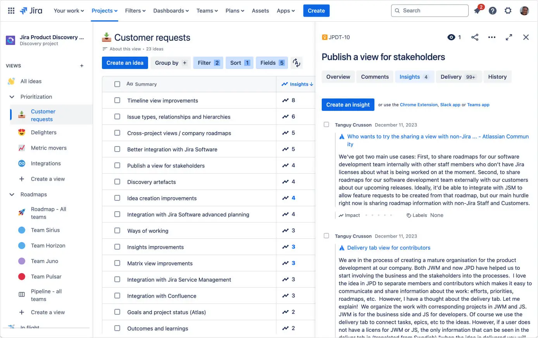Image resolution: width=538 pixels, height=338 pixels.
Task: Open the Assets menu item
Action: point(260,10)
